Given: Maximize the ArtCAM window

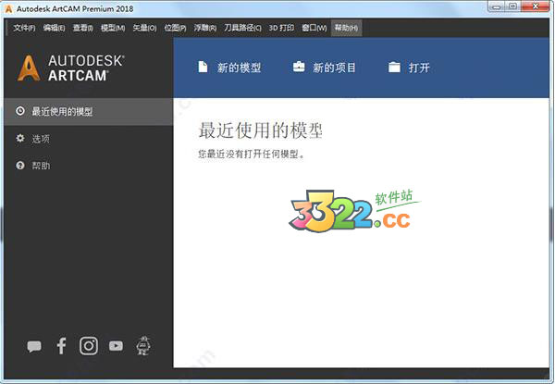Looking at the screenshot, I should 512,6.
